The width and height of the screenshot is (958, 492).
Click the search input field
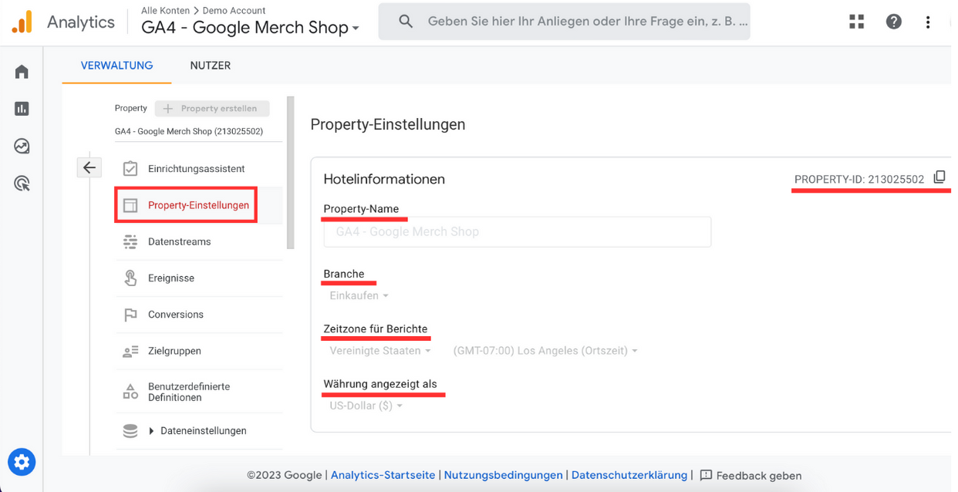(x=588, y=22)
